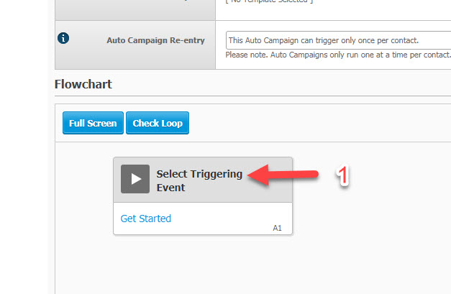Image resolution: width=451 pixels, height=294 pixels.
Task: Select the 'Select Triggering Event' title text
Action: click(199, 180)
